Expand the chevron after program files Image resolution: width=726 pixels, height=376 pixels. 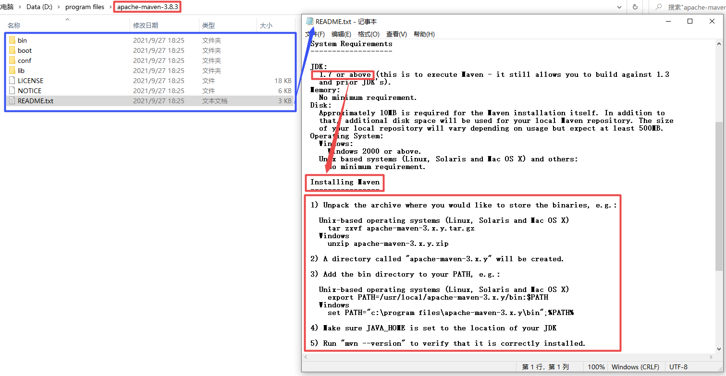111,7
